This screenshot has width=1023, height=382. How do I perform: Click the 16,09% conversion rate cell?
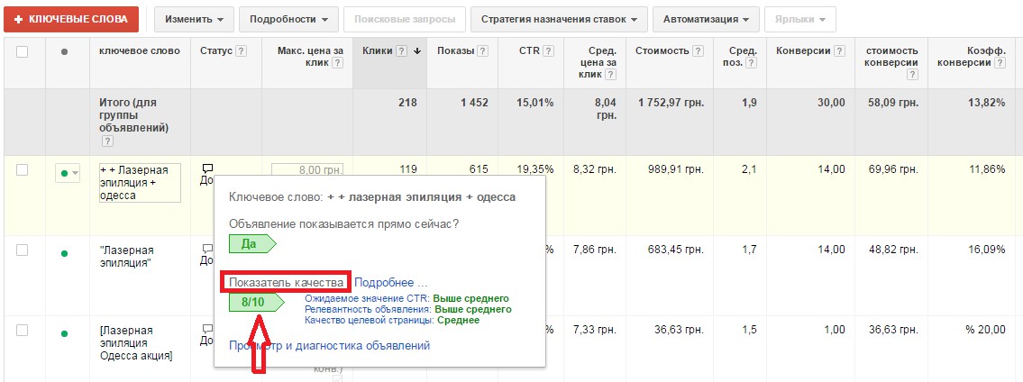tap(989, 249)
